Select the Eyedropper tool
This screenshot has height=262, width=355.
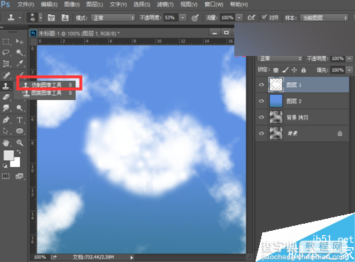(x=20, y=63)
